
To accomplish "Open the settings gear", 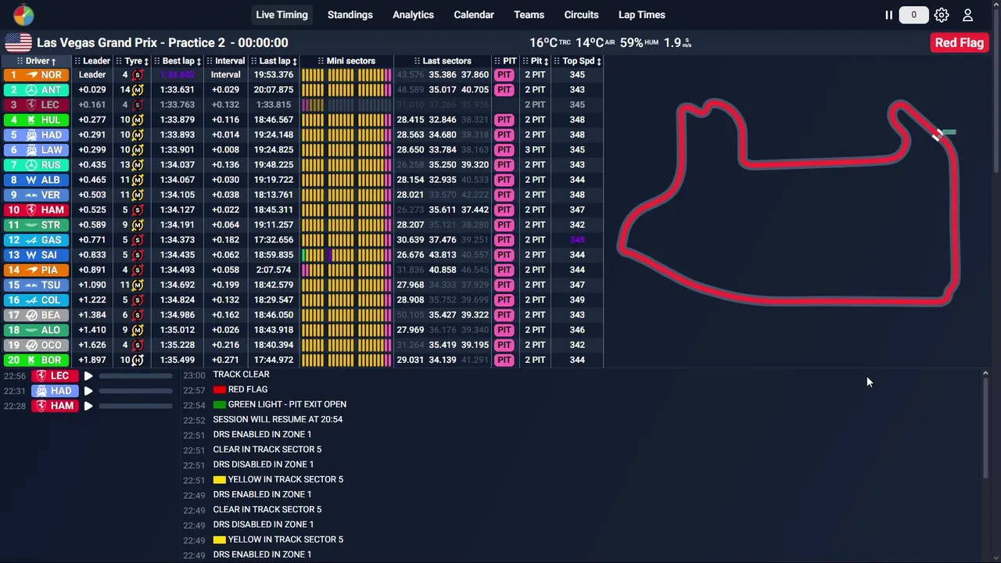I will [942, 15].
